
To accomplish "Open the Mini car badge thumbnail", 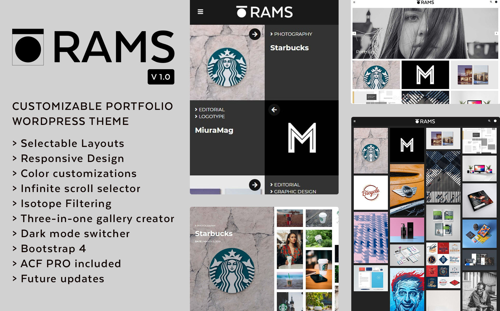I will tap(407, 190).
